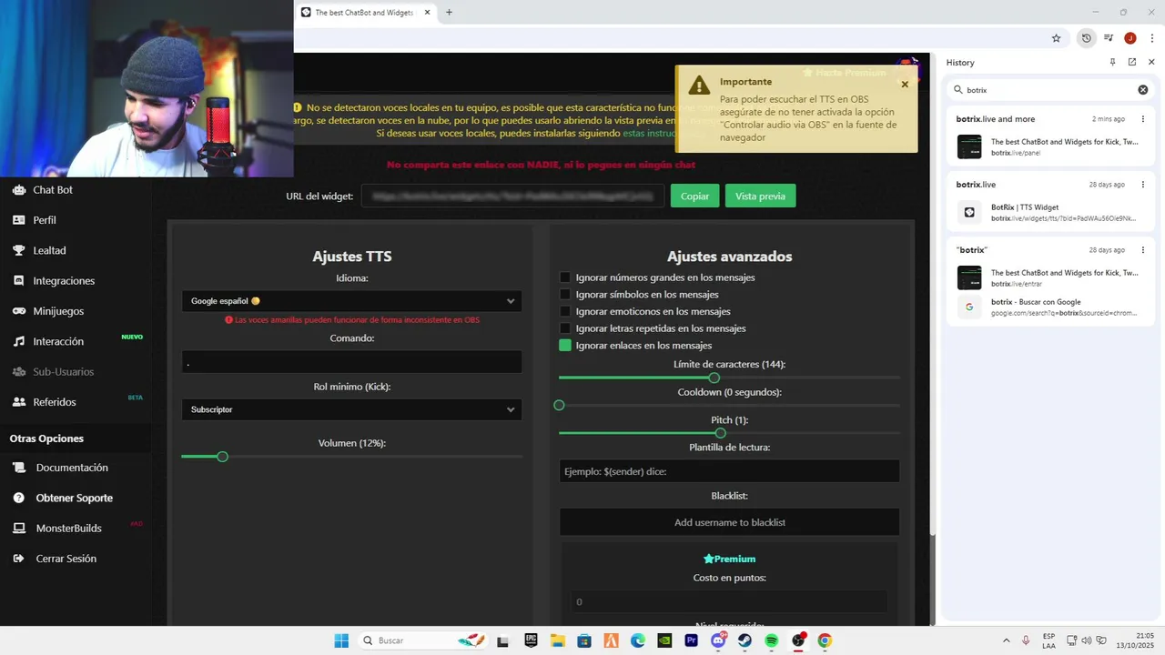Open OBS Studio from taskbar
The height and width of the screenshot is (655, 1165).
coord(798,640)
